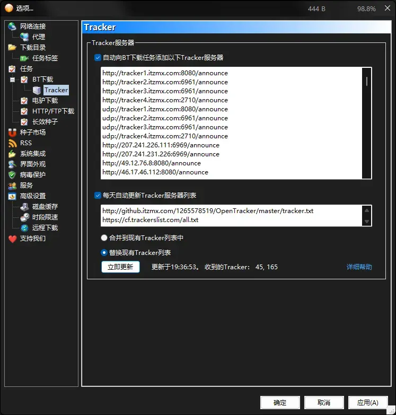396x415 pixels.
Task: Click the red heart icon beside 支持我们
Action: pos(12,239)
